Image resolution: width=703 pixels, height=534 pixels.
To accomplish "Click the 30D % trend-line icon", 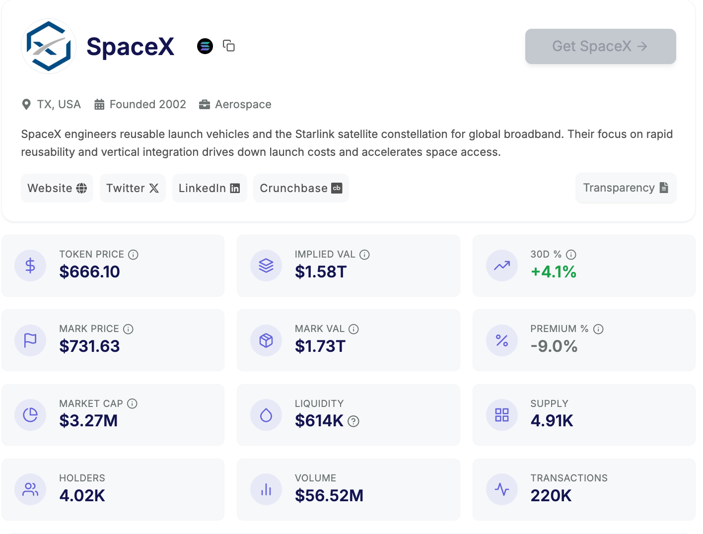I will (502, 266).
